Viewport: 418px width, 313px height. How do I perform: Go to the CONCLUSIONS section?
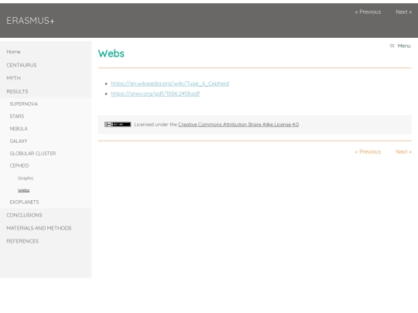click(x=24, y=215)
